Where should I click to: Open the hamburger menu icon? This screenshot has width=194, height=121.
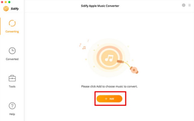(189, 5)
